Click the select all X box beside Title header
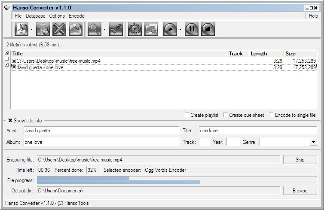 [x=6, y=53]
